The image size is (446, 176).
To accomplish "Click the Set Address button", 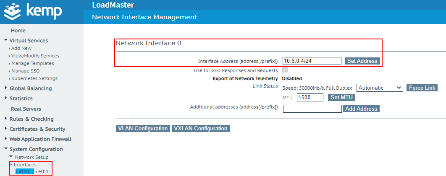I will (362, 61).
